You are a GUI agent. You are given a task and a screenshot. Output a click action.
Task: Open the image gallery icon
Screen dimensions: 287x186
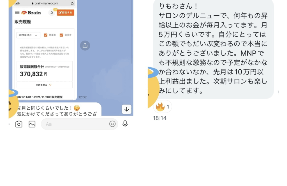click(32, 124)
